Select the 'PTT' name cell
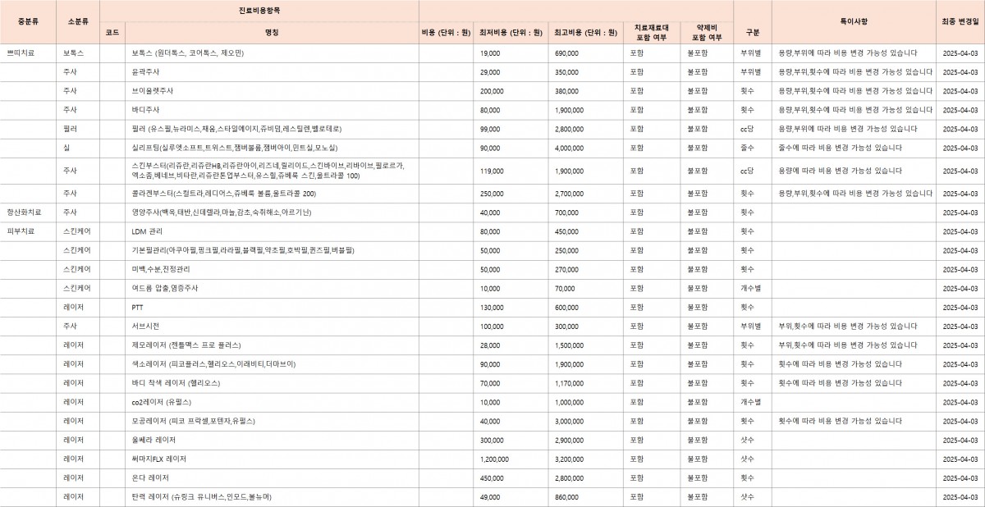Screen dimensions: 985x507 pyautogui.click(x=272, y=307)
